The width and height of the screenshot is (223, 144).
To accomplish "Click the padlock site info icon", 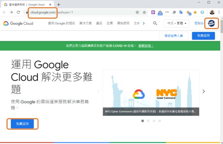I will point(27,13).
